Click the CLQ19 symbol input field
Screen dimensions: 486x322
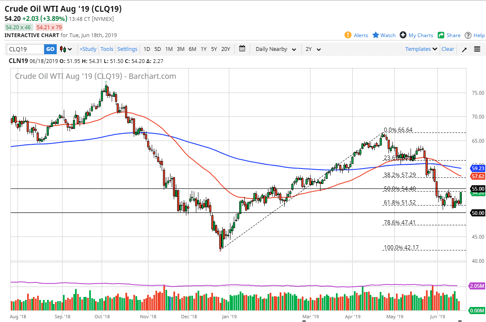(25, 49)
